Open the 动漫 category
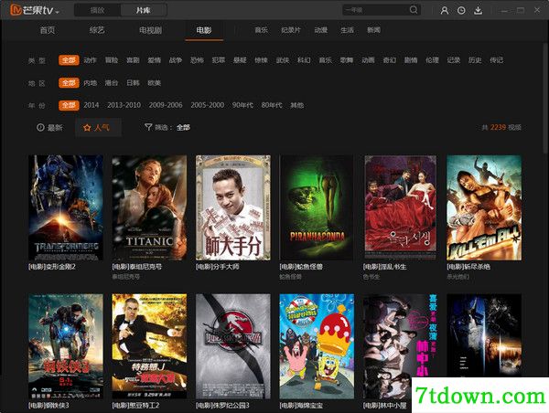The width and height of the screenshot is (549, 413). click(x=321, y=30)
